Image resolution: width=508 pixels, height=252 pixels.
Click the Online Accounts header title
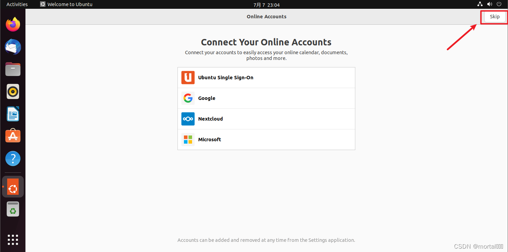point(266,17)
